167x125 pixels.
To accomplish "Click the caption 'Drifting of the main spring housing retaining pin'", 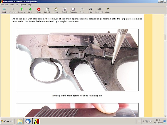I will click(77, 96).
